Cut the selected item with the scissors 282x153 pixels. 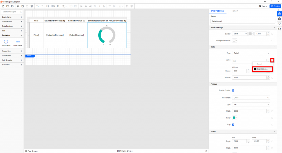click(18, 6)
